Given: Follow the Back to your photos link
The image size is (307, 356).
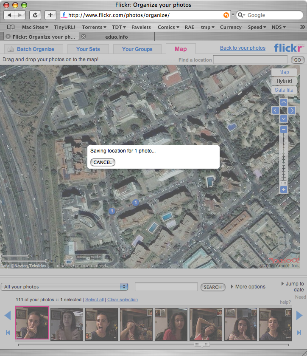Looking at the screenshot, I should (x=243, y=48).
